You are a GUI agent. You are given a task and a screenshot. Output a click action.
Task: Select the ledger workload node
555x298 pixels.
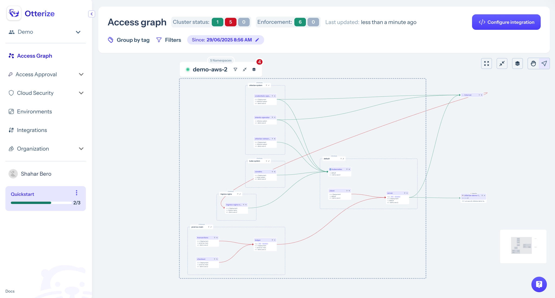click(265, 245)
